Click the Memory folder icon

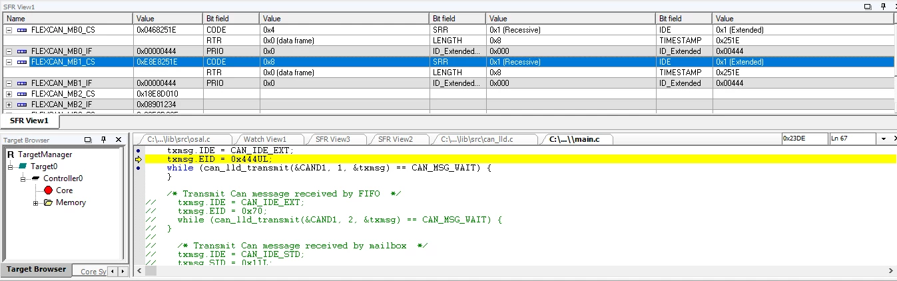click(x=48, y=202)
